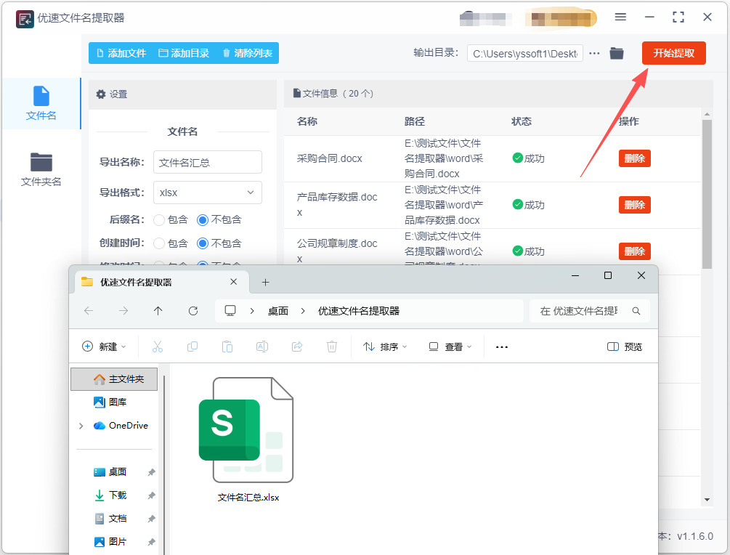
Task: Select 主文件夹 in navigation pane
Action: 114,379
